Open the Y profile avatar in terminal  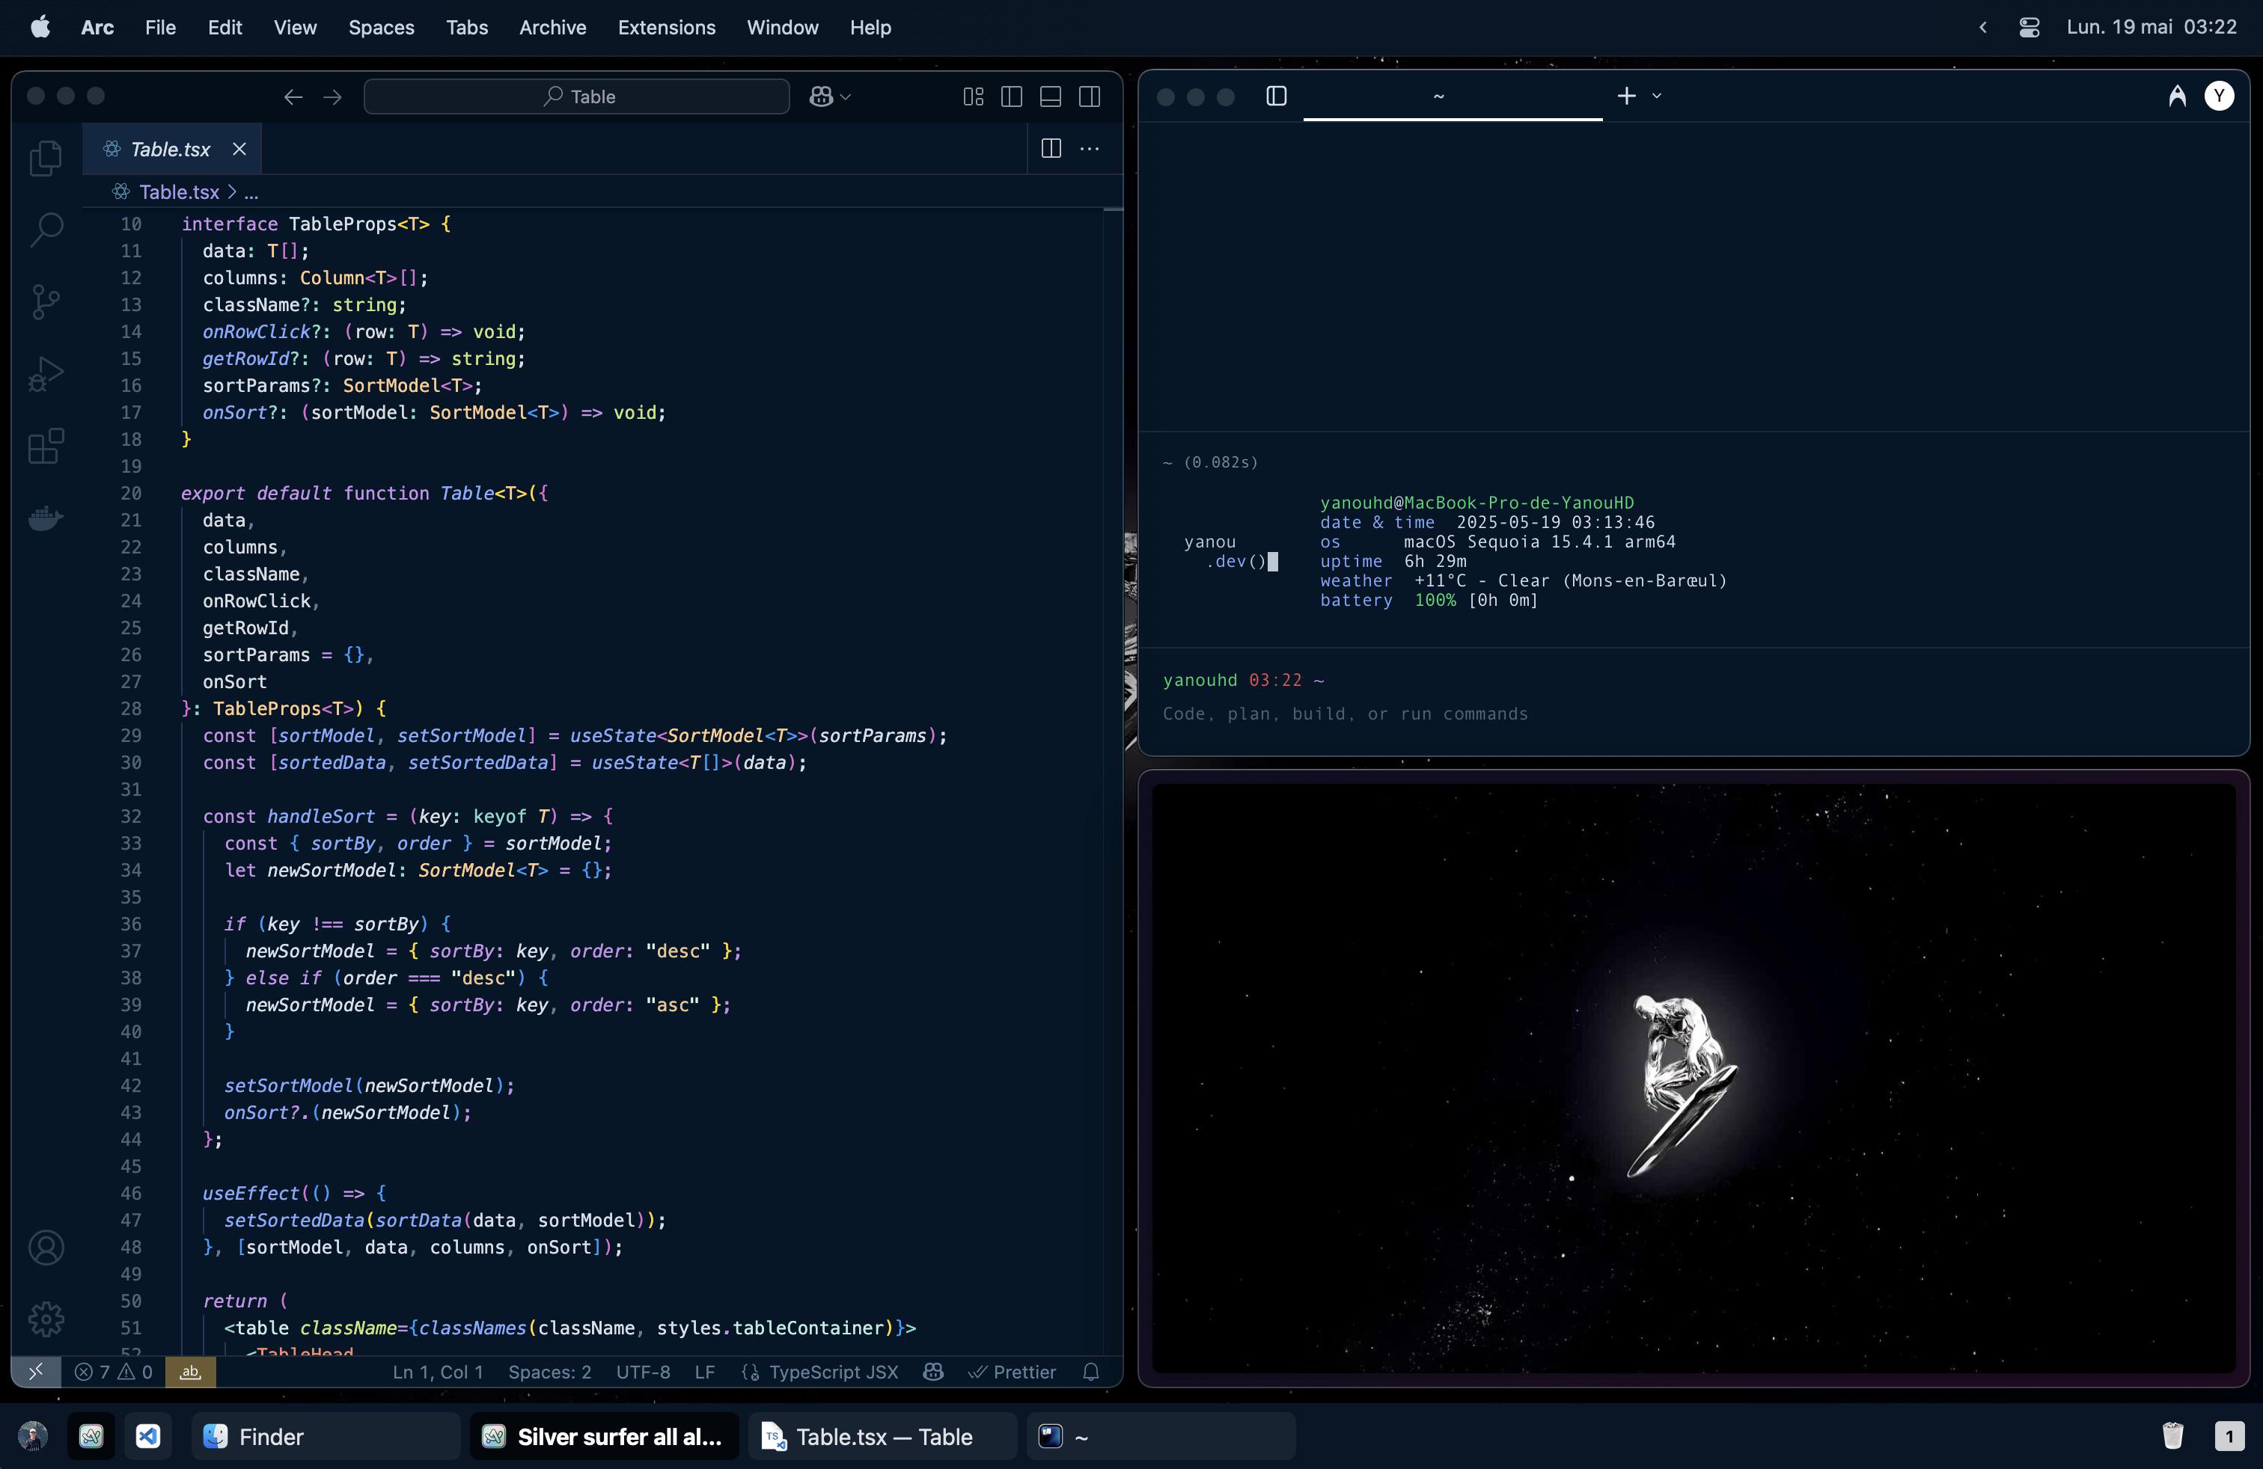(x=2220, y=96)
